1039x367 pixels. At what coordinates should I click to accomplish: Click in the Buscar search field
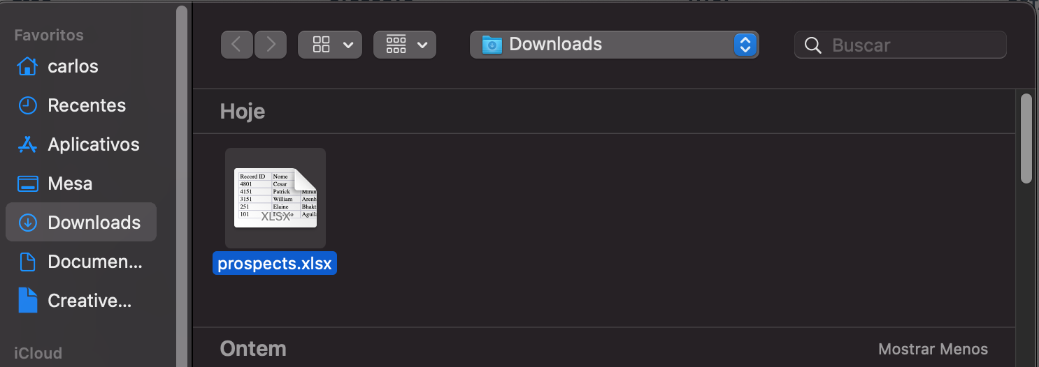click(x=901, y=45)
